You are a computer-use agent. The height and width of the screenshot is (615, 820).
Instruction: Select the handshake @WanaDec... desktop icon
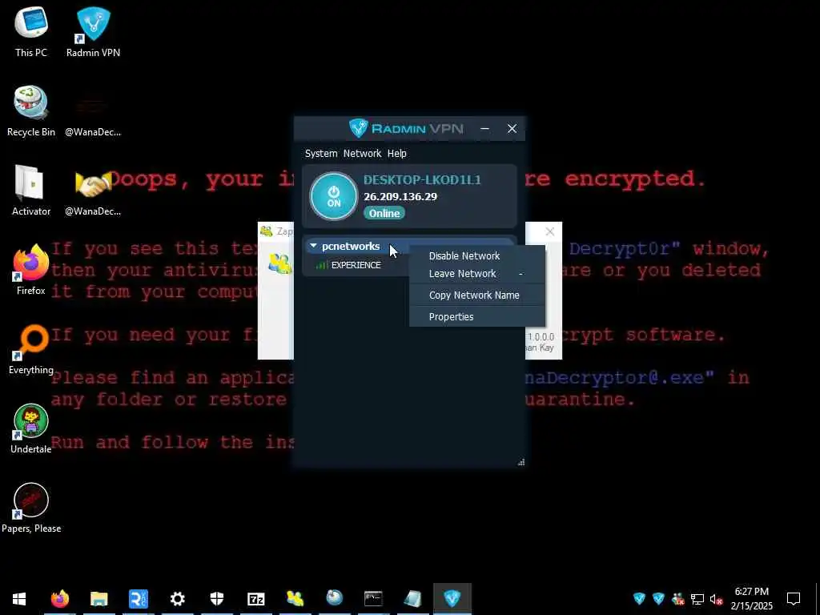point(93,191)
